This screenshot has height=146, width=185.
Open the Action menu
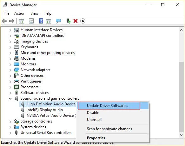(x=20, y=13)
